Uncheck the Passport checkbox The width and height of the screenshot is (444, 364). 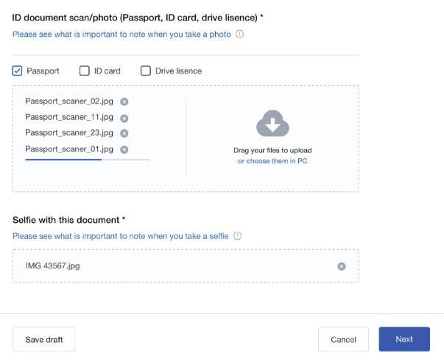(x=18, y=71)
